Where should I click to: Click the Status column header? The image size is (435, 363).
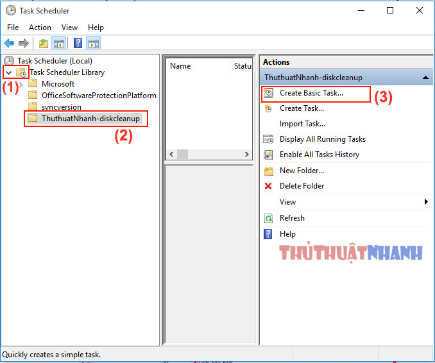click(241, 66)
